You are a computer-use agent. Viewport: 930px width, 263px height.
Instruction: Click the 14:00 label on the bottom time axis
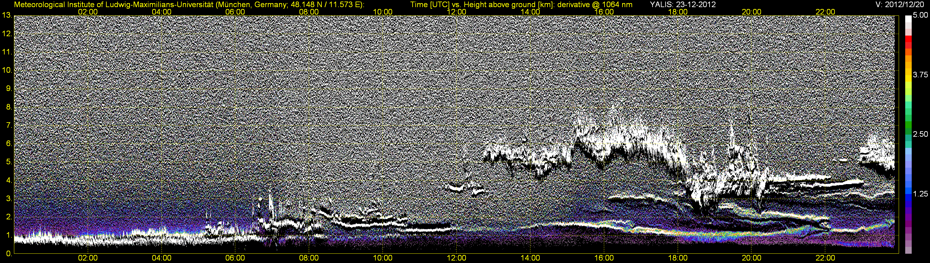(x=530, y=258)
